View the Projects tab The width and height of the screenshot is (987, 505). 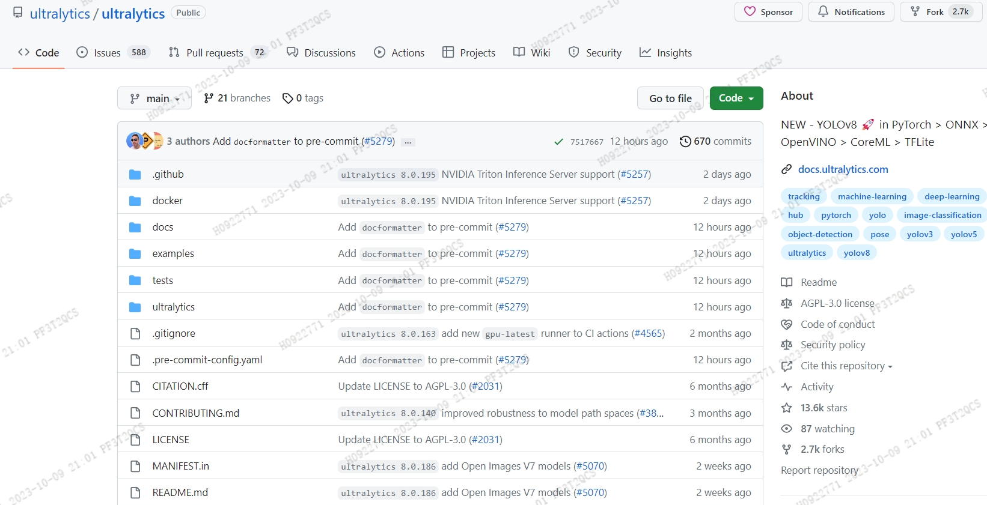469,53
